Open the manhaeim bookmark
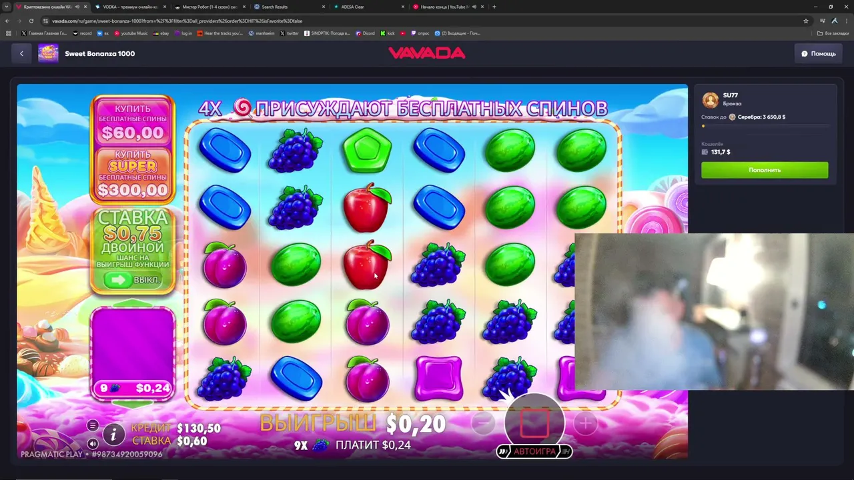854x480 pixels. tap(261, 33)
